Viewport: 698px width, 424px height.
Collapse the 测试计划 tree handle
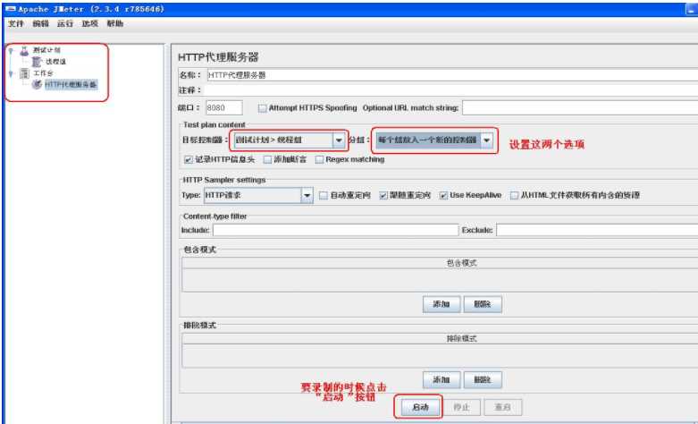point(11,51)
